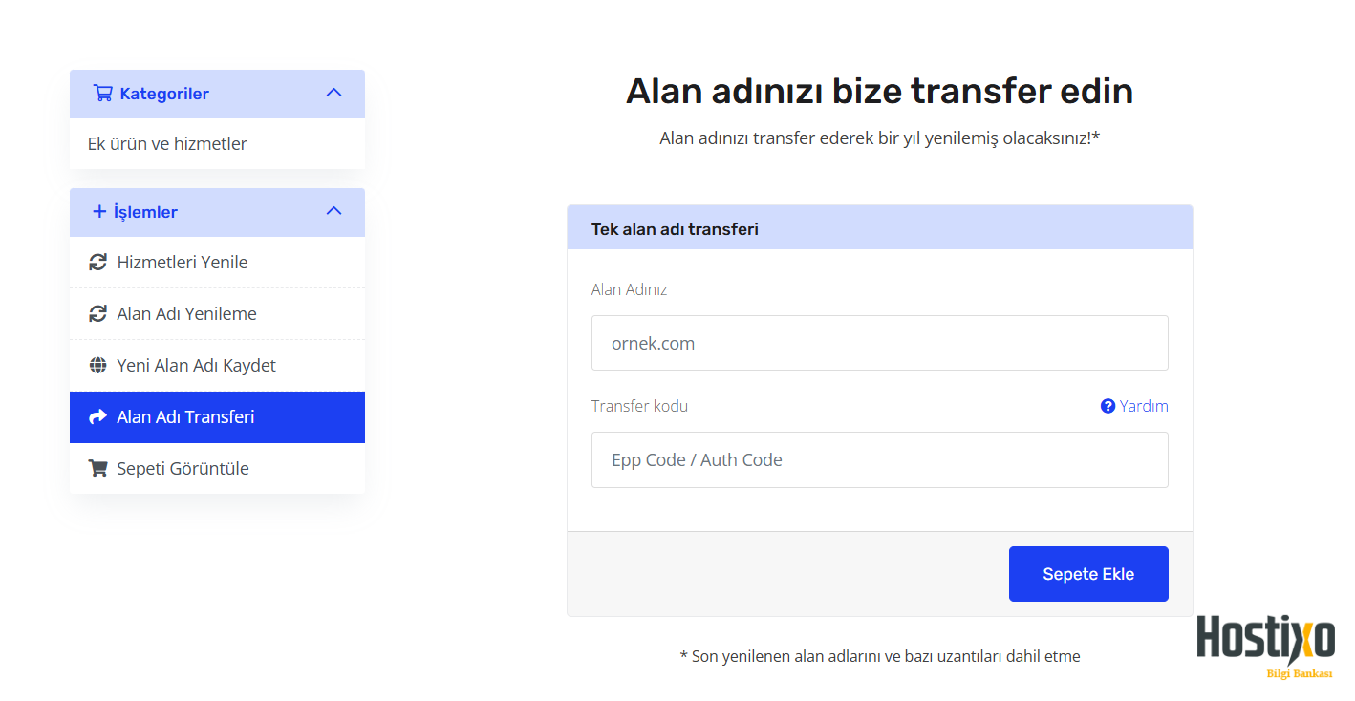Viewport: 1355px width, 701px height.
Task: Click the globe icon for Yeni Alan Adı Kaydet
Action: point(97,366)
